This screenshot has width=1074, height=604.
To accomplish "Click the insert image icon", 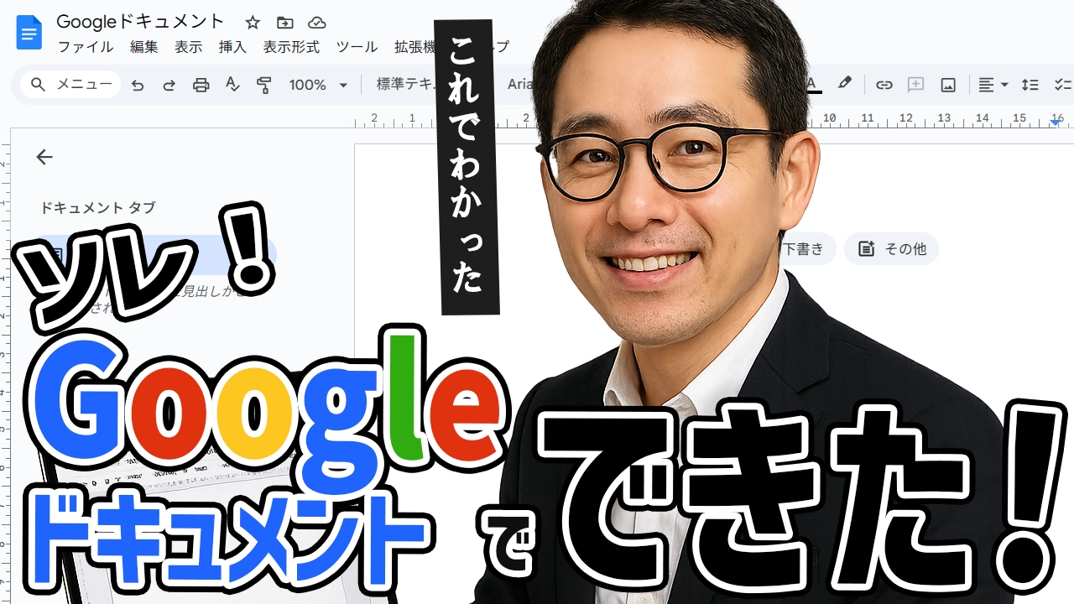I will [948, 85].
